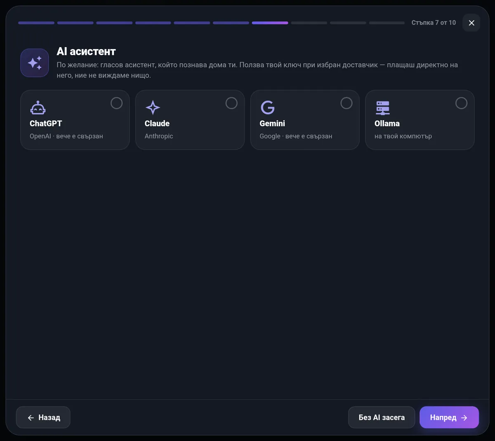Click the ChatGPT robot icon
Image resolution: width=495 pixels, height=441 pixels.
pyautogui.click(x=38, y=107)
